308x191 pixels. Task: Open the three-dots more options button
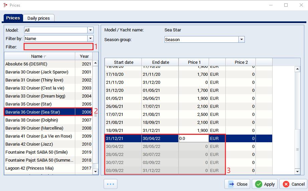click(110, 184)
